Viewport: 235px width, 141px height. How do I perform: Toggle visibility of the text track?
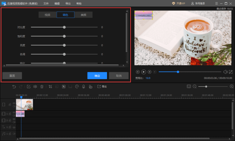[14, 127]
